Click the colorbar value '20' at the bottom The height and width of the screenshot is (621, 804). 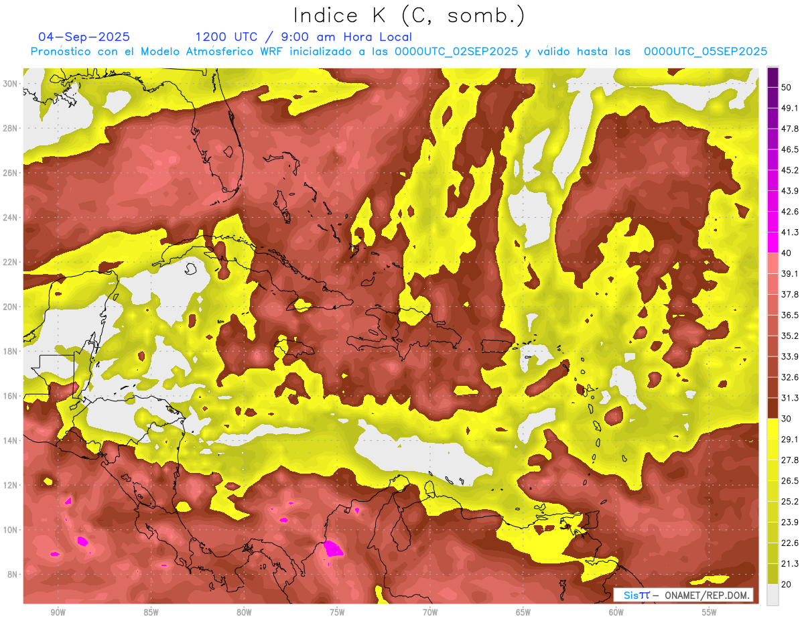click(786, 584)
